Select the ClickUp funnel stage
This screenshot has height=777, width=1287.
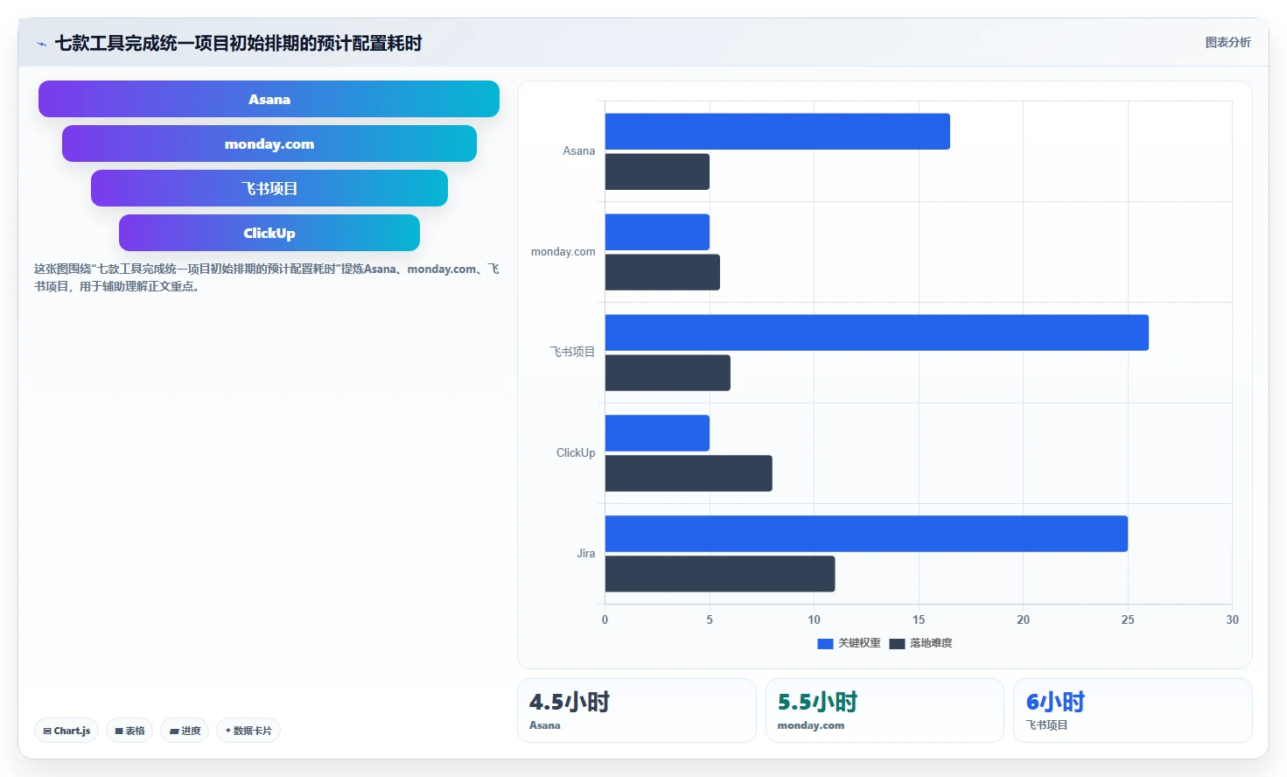click(x=269, y=233)
